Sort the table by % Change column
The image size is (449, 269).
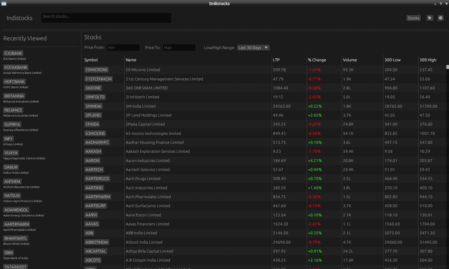(317, 60)
